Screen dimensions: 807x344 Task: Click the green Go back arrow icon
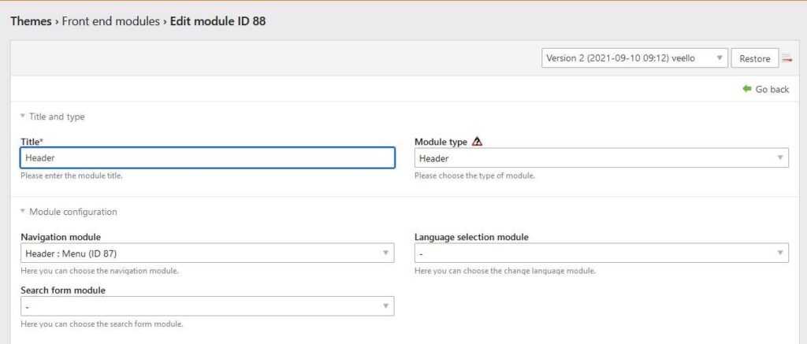click(746, 89)
